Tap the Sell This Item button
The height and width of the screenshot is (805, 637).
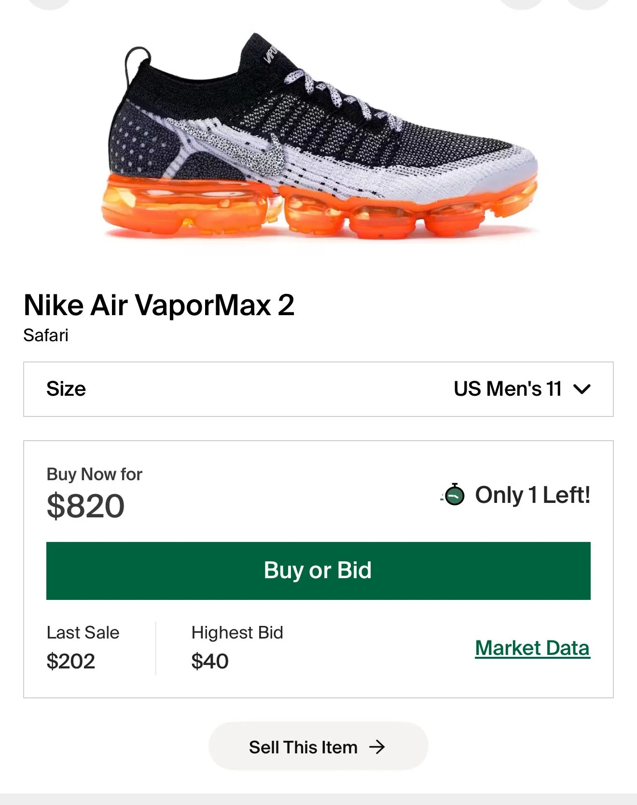pyautogui.click(x=318, y=746)
